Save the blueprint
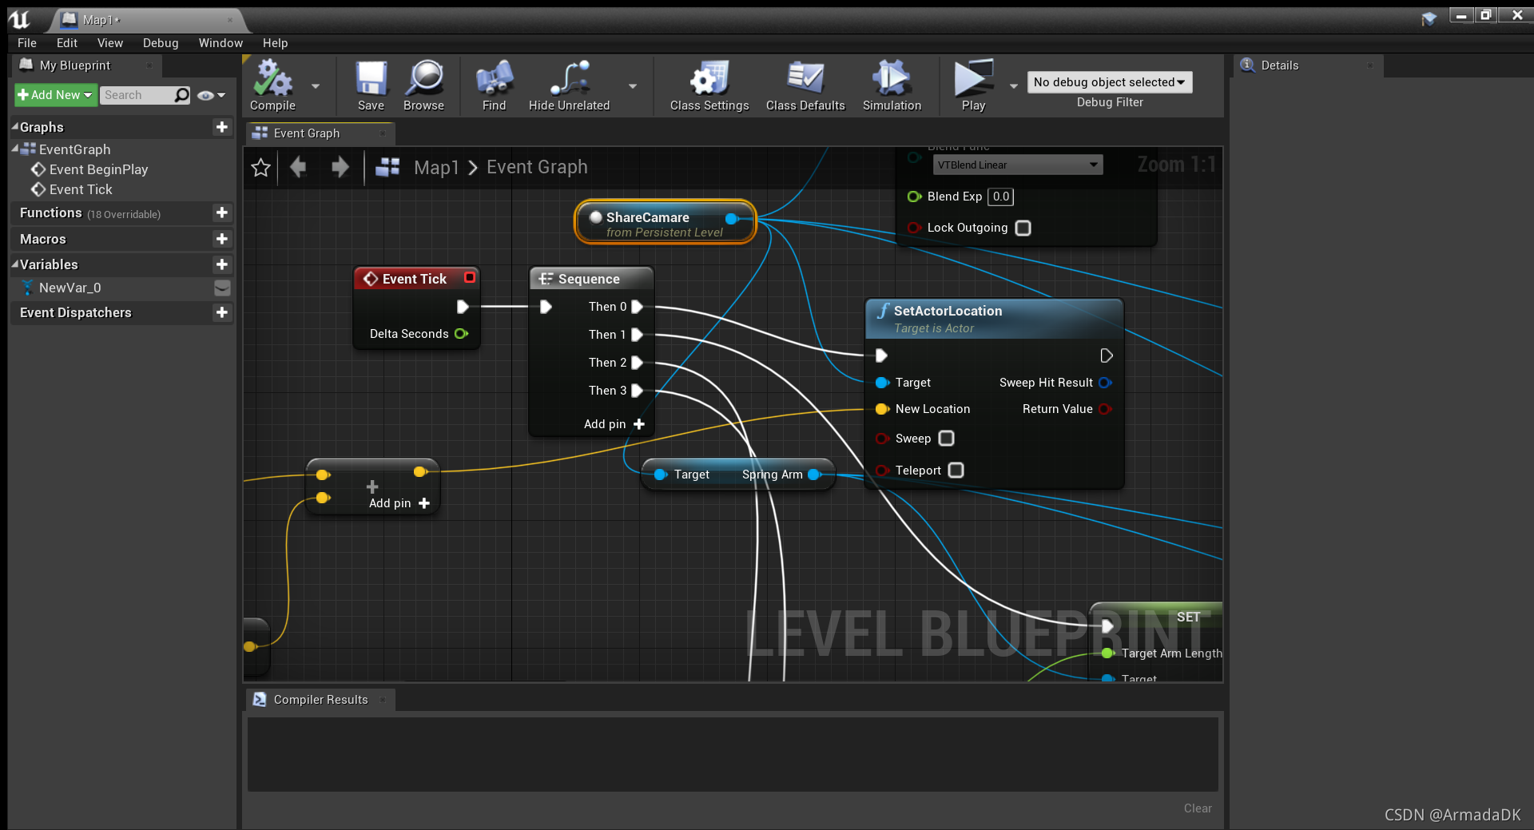The height and width of the screenshot is (830, 1534). [371, 85]
